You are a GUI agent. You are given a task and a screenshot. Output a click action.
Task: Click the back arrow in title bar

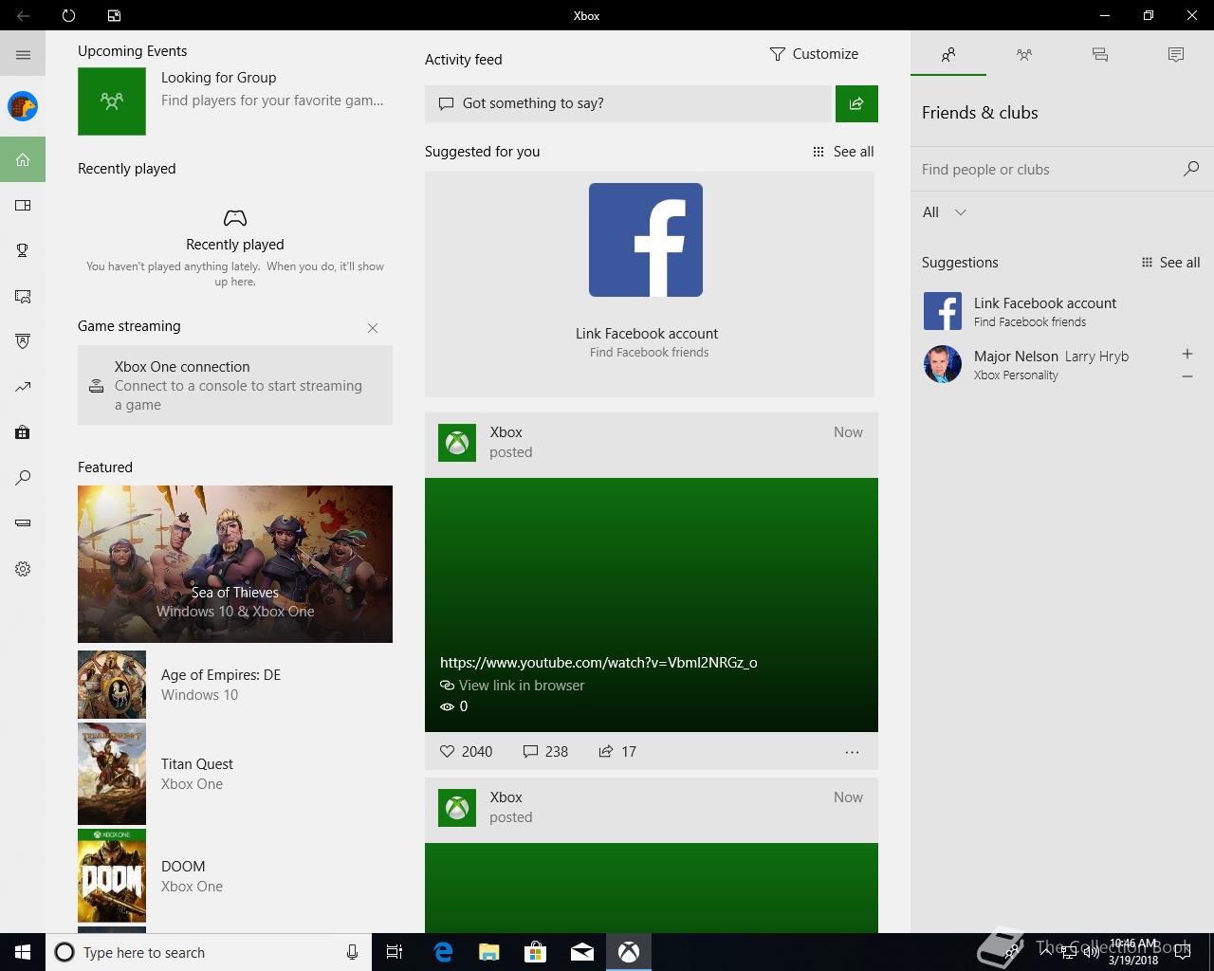(23, 15)
